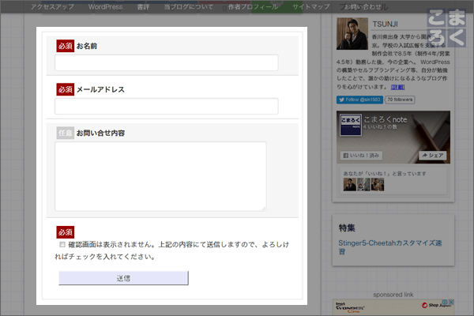Submit the form with 送信 button
Screen dimensions: 474x316
(124, 278)
